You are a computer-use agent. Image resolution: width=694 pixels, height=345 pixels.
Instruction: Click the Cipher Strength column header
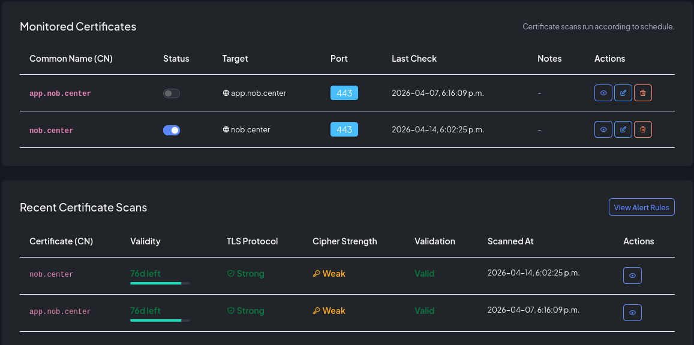pos(345,241)
